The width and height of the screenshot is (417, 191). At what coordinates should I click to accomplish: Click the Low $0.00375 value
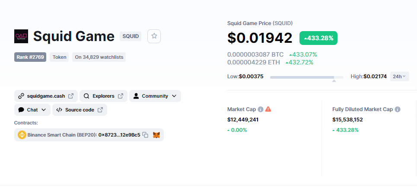point(251,76)
